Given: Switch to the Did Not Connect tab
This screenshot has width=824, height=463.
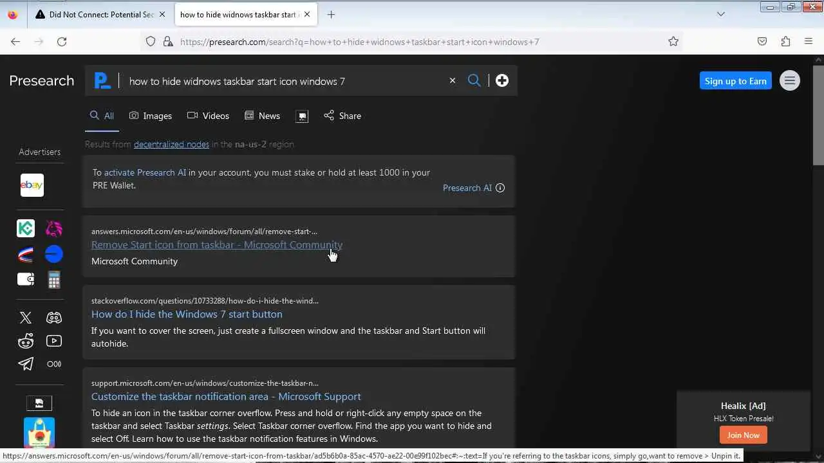Looking at the screenshot, I should click(100, 14).
